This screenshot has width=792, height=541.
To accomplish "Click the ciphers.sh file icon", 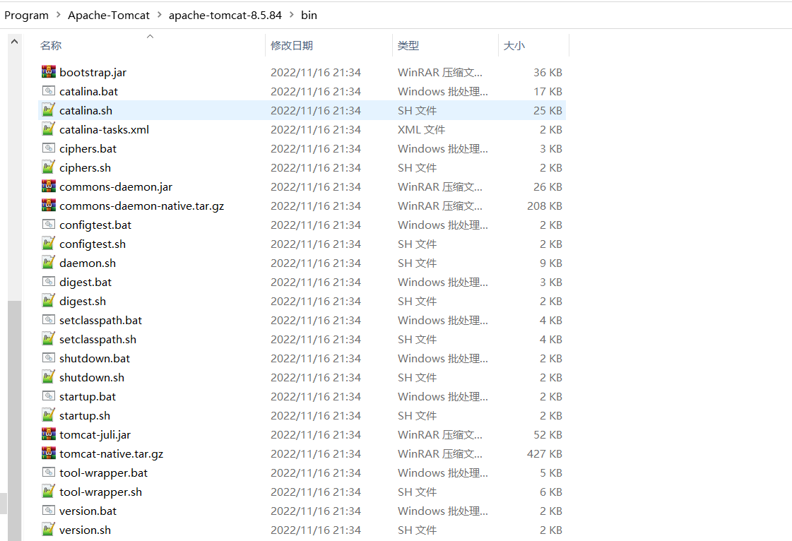I will [x=49, y=167].
